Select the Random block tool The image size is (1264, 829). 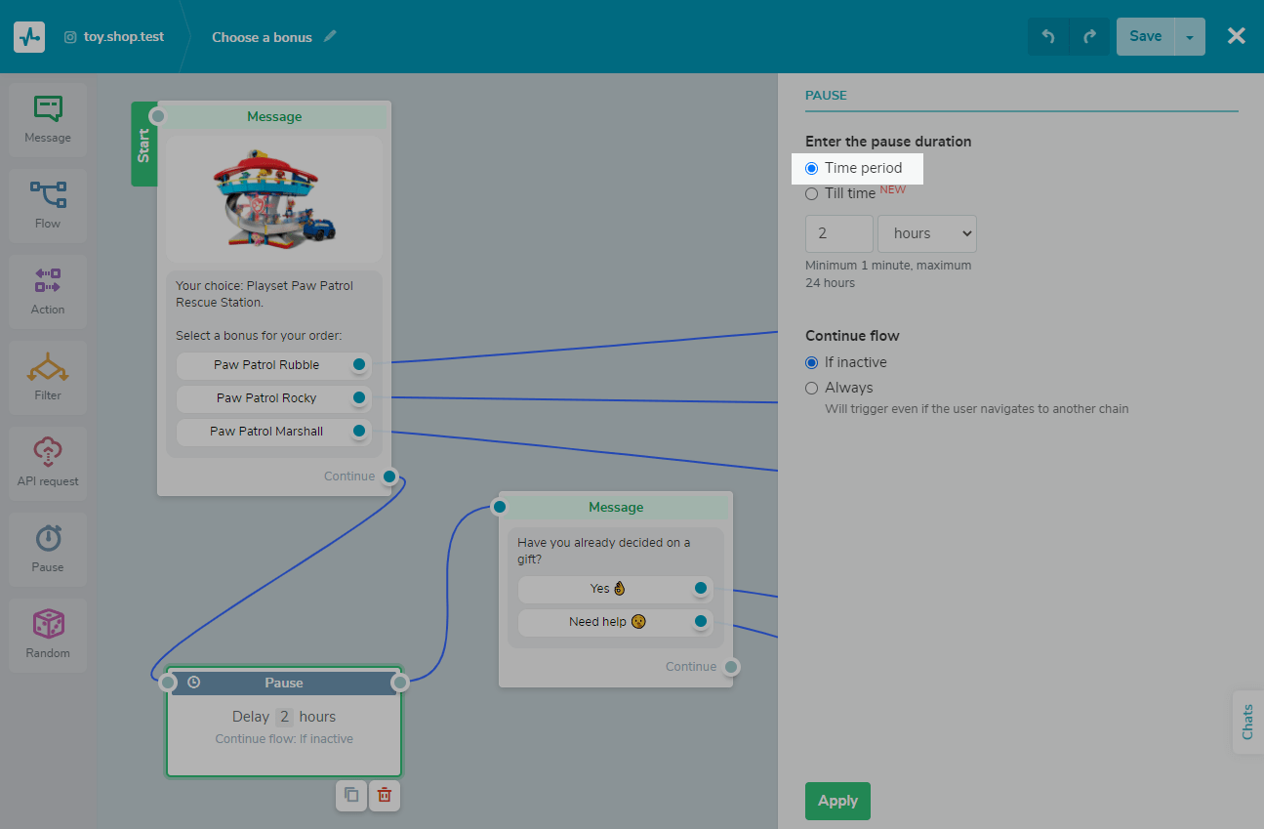click(48, 636)
